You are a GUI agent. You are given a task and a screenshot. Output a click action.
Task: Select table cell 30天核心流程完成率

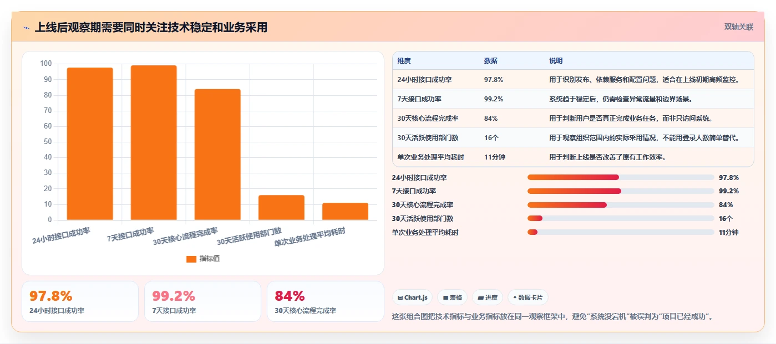[x=428, y=119]
